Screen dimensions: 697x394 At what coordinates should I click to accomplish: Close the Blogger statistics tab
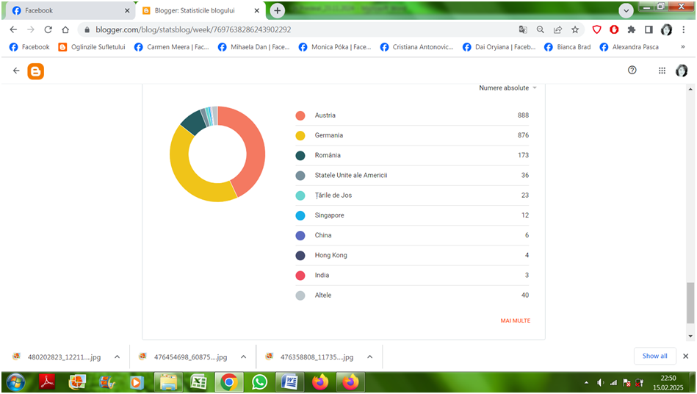coord(256,11)
